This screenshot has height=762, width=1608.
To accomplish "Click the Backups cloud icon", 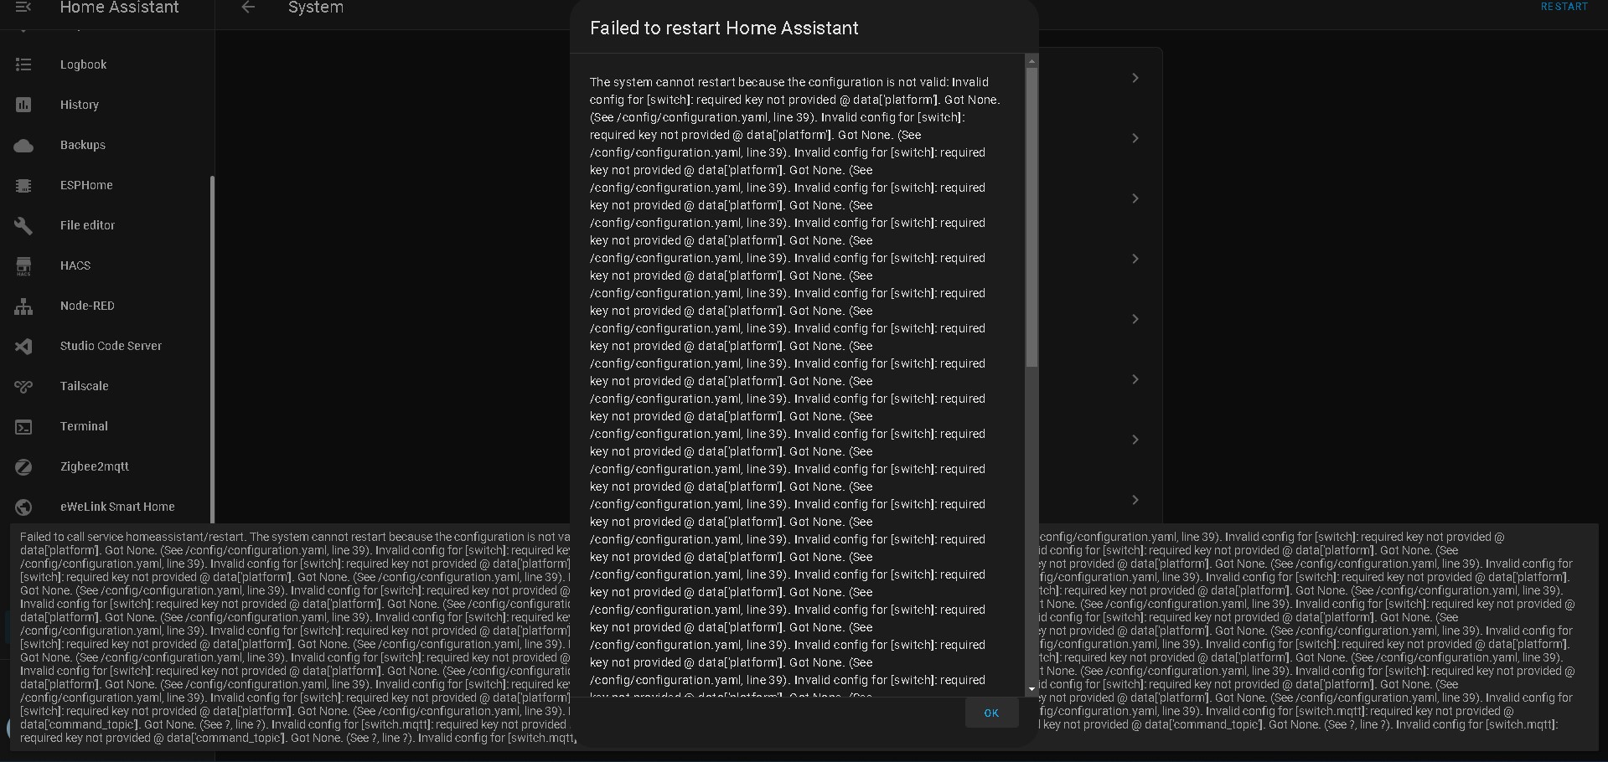I will pos(23,146).
